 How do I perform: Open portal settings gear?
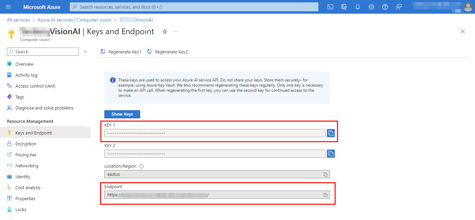371,7
